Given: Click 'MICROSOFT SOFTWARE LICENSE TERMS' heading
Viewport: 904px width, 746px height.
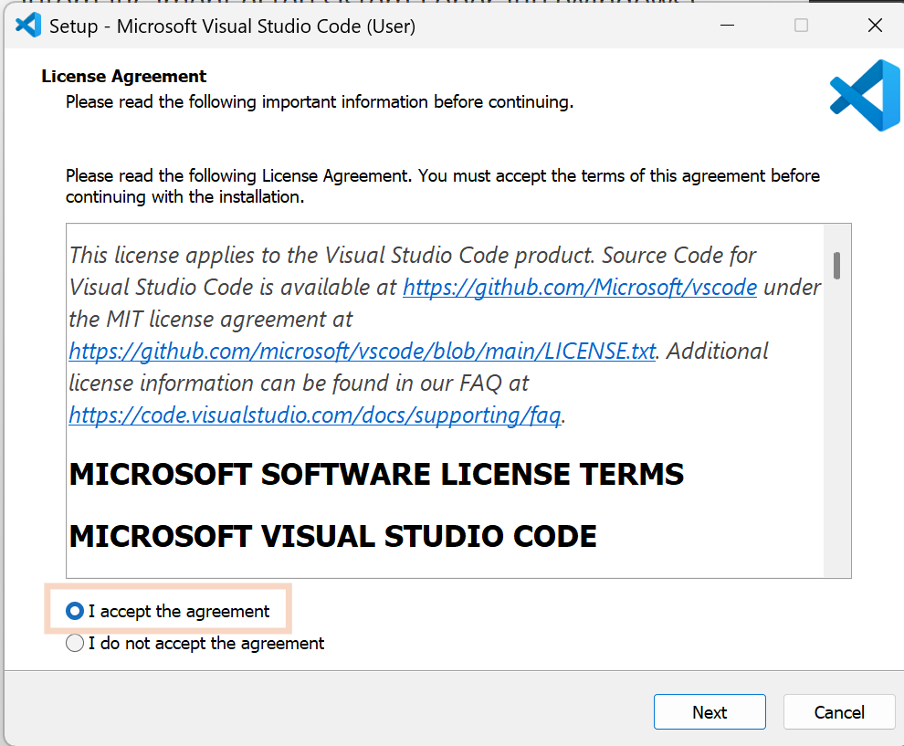Looking at the screenshot, I should pos(376,475).
